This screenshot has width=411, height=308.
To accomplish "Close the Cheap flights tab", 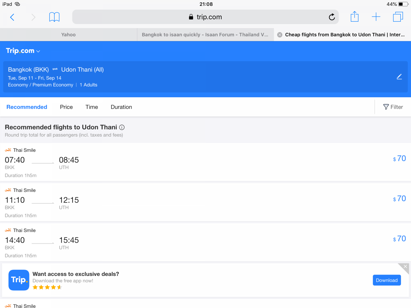I will click(280, 35).
